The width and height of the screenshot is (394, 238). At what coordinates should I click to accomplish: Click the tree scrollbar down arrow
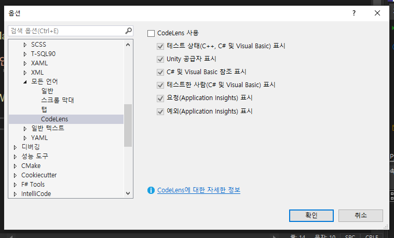pos(128,193)
